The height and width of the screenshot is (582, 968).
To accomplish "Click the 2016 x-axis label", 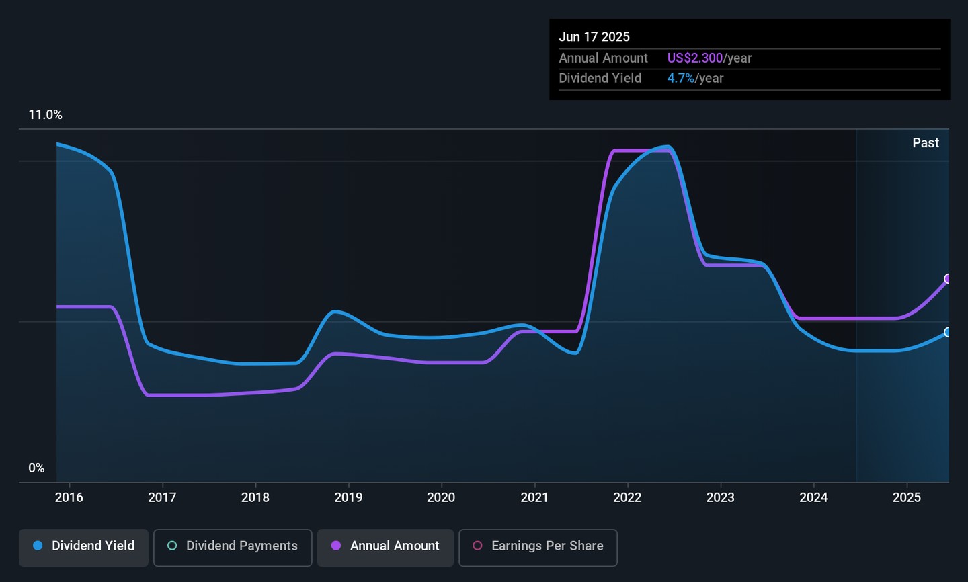I will pyautogui.click(x=69, y=497).
